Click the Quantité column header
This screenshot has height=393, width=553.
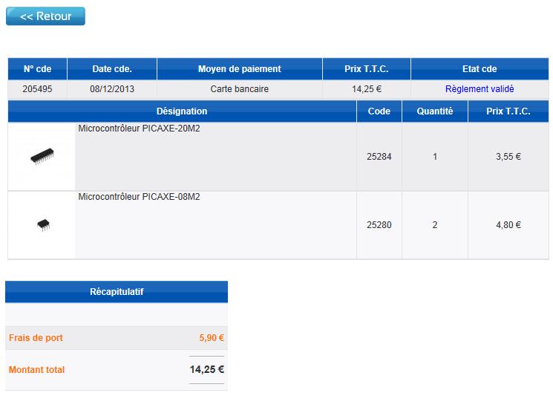tap(434, 111)
